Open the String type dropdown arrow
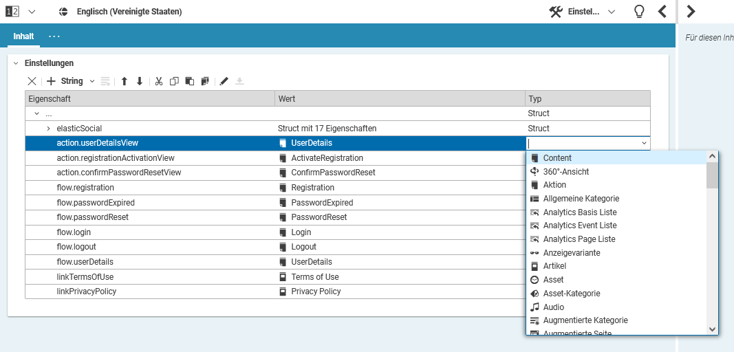The height and width of the screenshot is (352, 734). (x=92, y=81)
